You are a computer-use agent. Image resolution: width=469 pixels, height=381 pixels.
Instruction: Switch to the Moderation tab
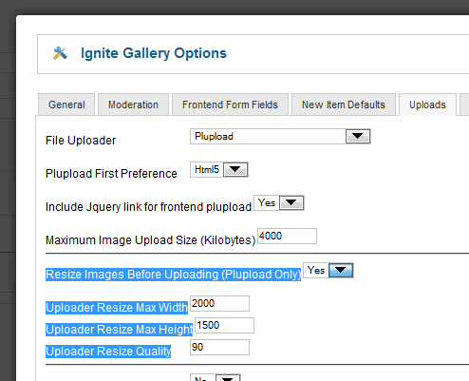click(133, 105)
